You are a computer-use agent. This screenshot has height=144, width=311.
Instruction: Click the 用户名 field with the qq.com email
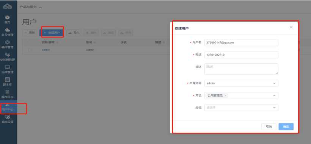click(241, 42)
